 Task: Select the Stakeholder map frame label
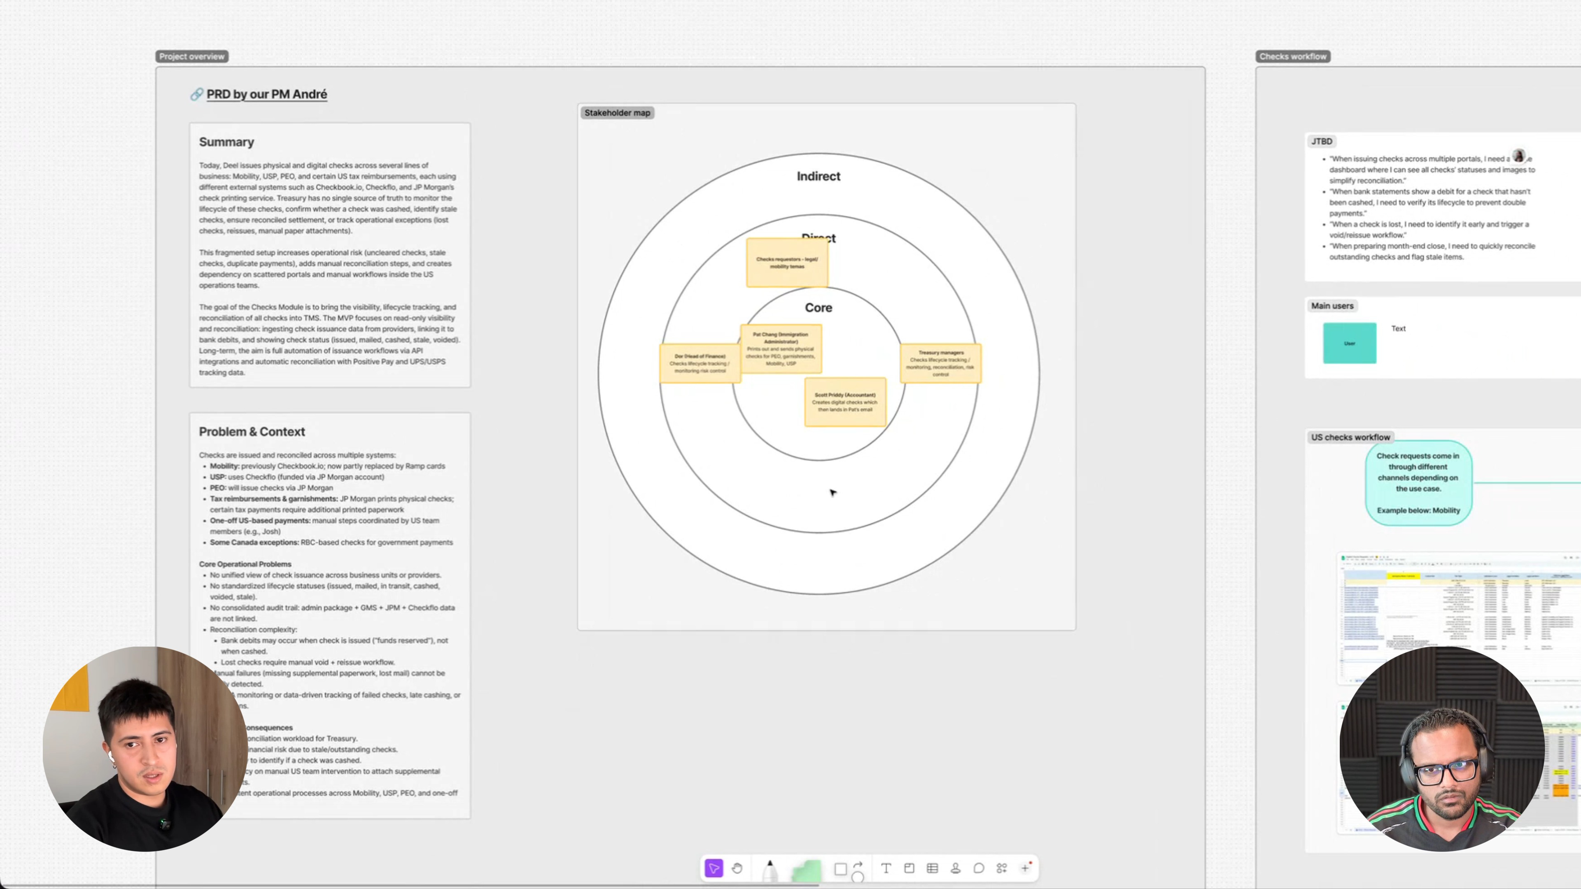pyautogui.click(x=617, y=113)
